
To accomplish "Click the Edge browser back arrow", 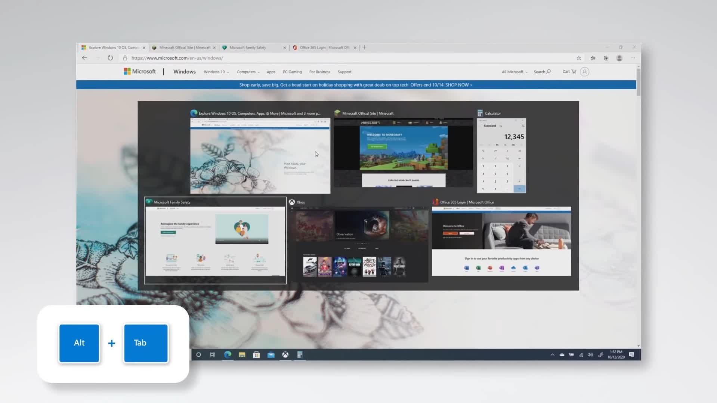I will [84, 58].
